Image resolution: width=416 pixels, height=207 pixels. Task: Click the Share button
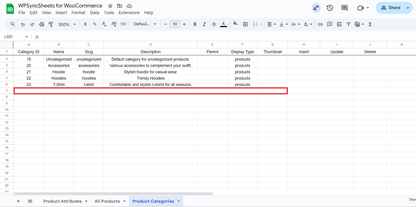[390, 8]
